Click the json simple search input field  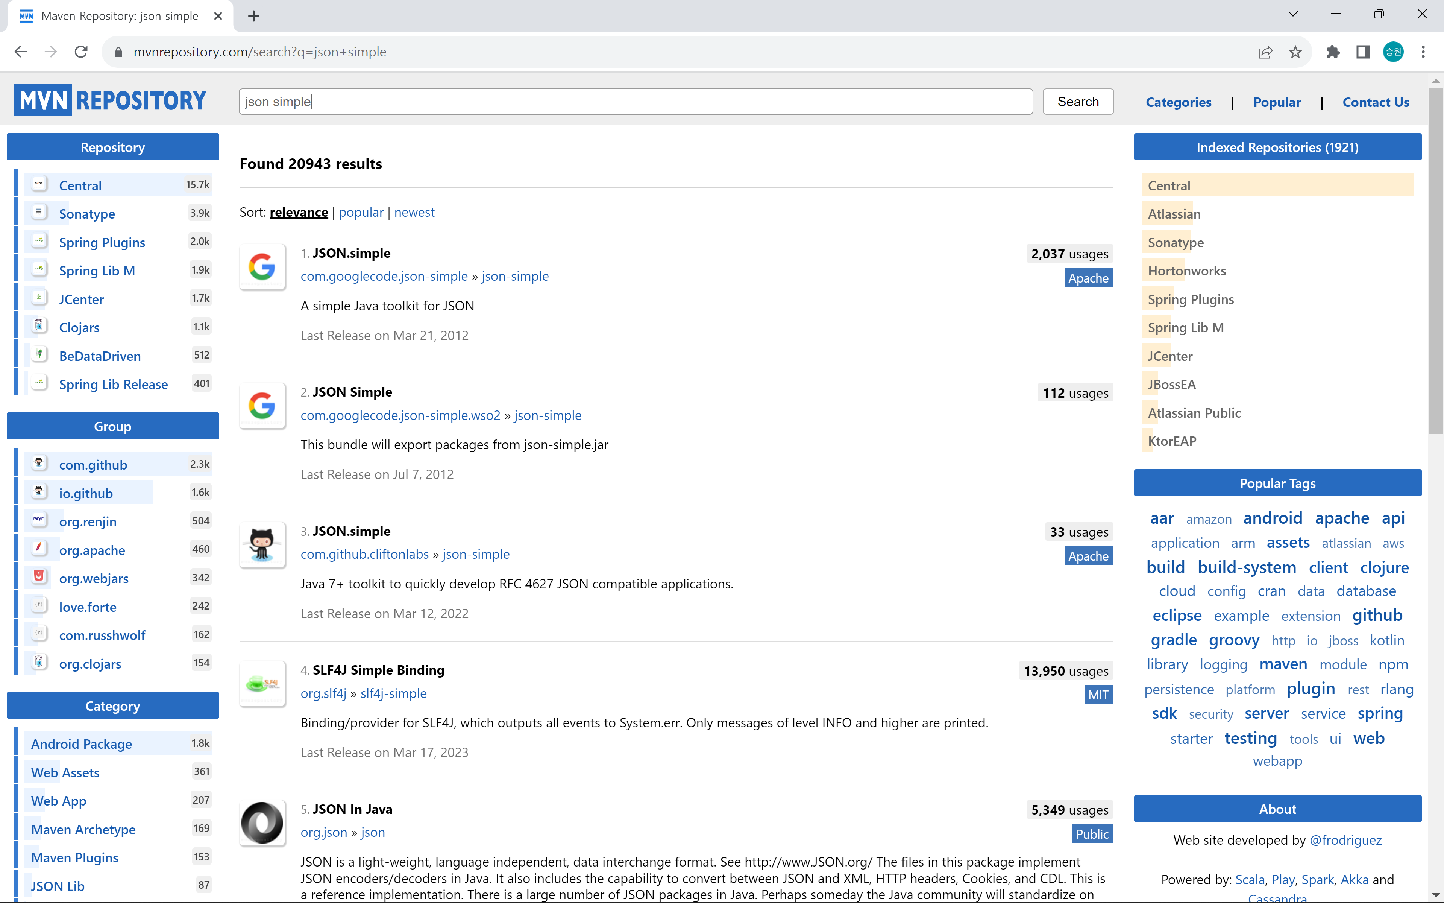(x=636, y=102)
